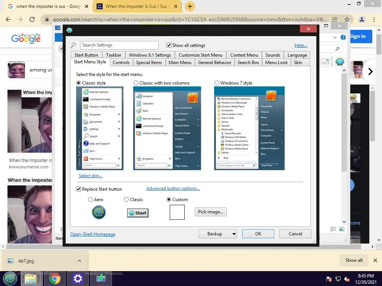Screen dimensions: 382x286
Task: Bookmark this page with the star icon
Action: pyautogui.click(x=347, y=19)
